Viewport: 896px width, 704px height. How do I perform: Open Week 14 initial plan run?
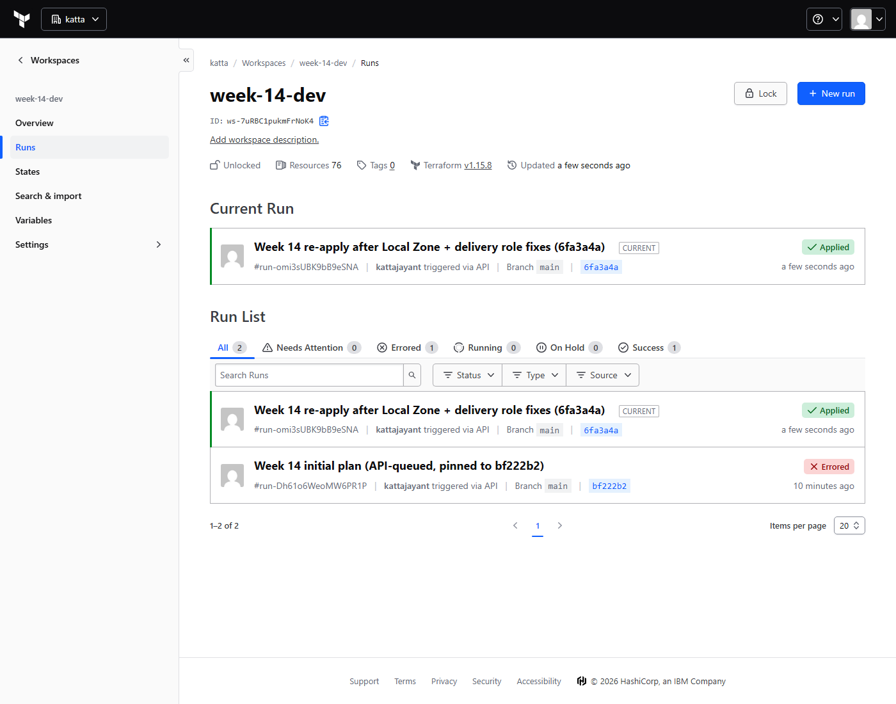point(399,466)
